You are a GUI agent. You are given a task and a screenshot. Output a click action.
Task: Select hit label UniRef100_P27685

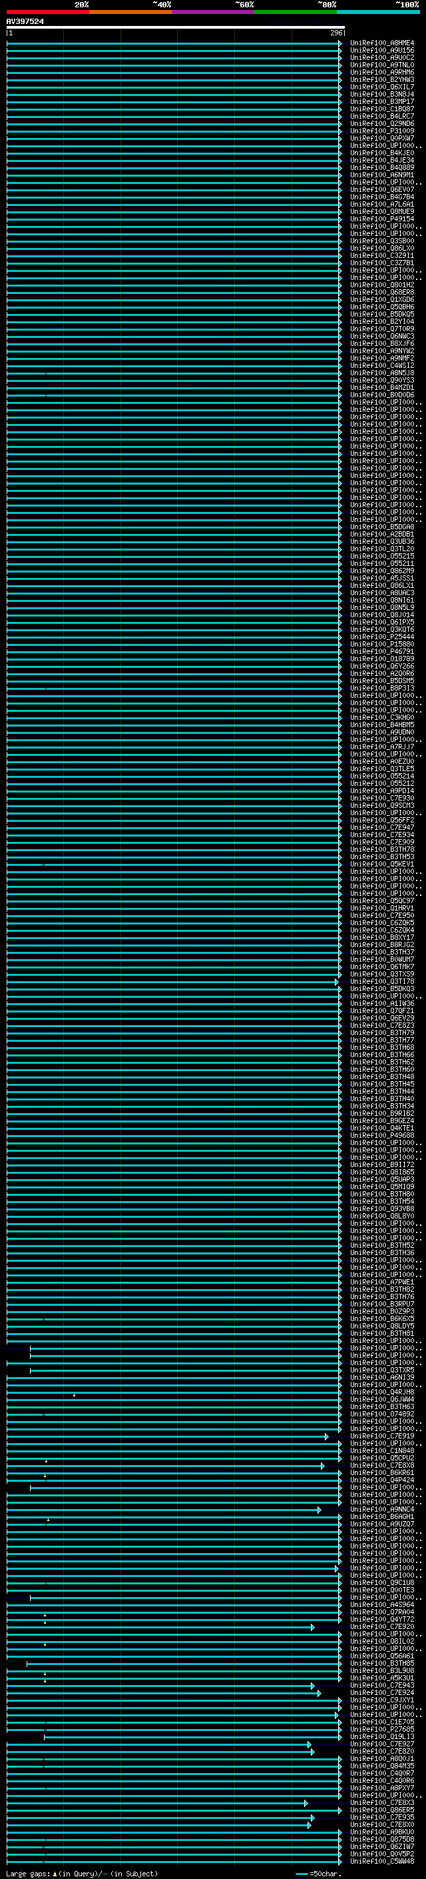point(382,1729)
